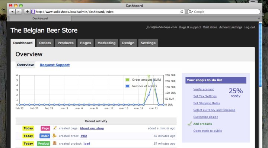Open the Design tab
Image resolution: width=268 pixels, height=148 pixels.
tap(128, 43)
